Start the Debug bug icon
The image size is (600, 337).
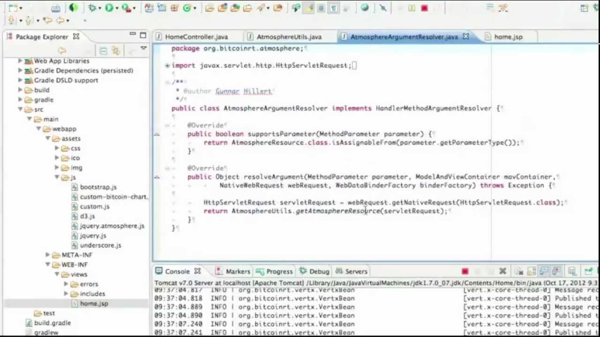[92, 8]
